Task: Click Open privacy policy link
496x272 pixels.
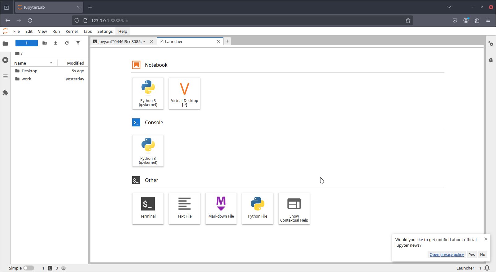Action: point(446,254)
